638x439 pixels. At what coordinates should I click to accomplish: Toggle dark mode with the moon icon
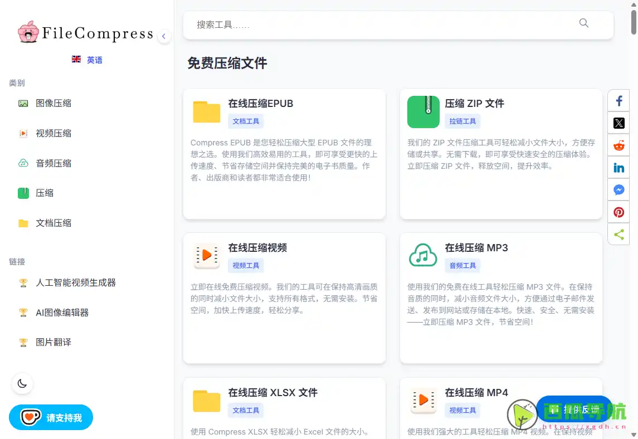[22, 384]
